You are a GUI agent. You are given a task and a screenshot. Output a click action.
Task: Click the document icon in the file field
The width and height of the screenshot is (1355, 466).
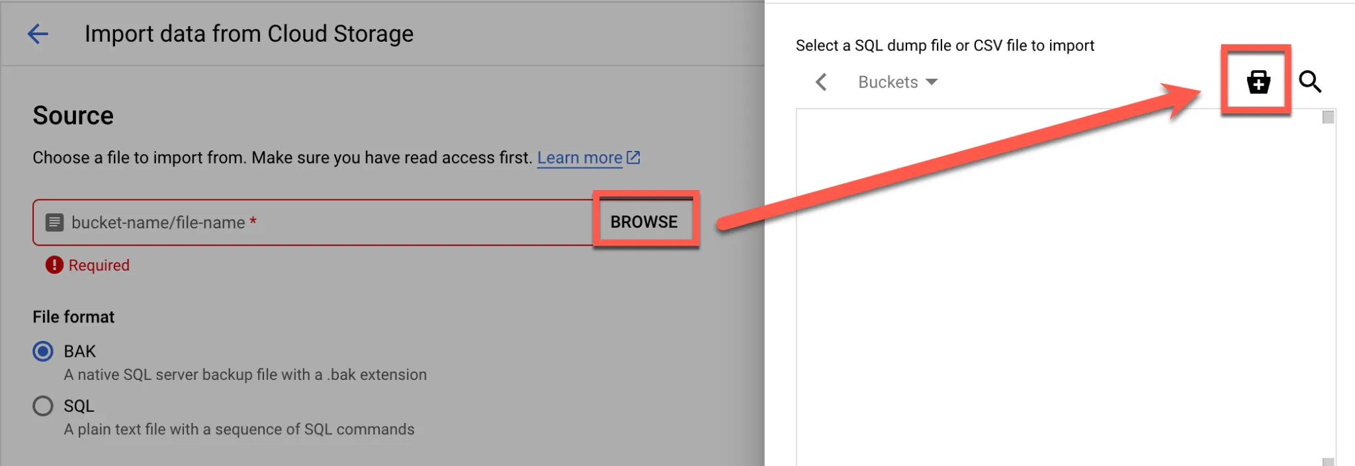(x=54, y=222)
